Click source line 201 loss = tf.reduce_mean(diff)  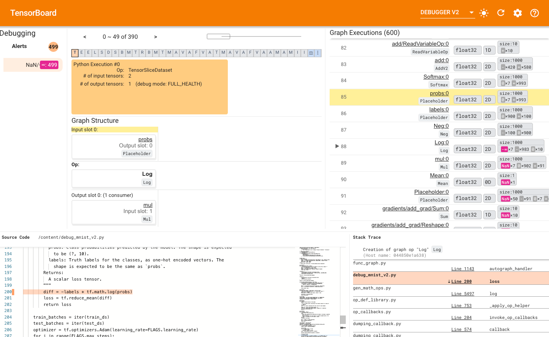pos(78,298)
